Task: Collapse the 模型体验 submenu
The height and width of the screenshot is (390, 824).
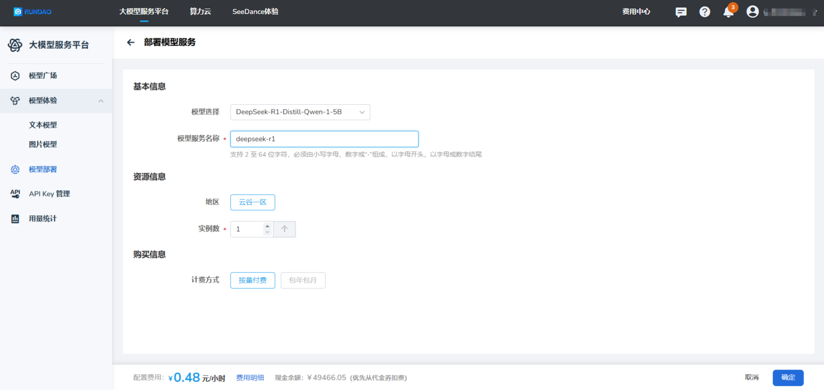Action: point(101,100)
